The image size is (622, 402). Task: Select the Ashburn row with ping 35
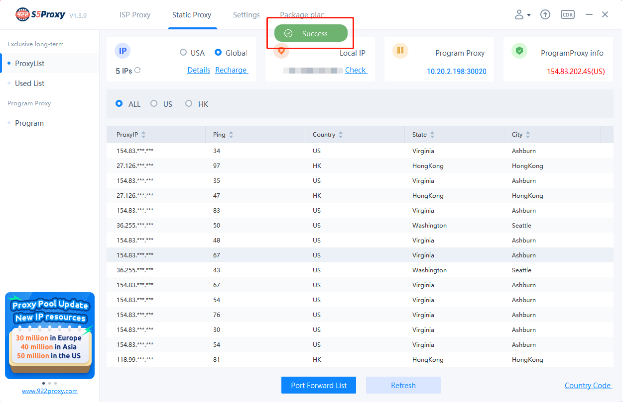[x=360, y=180]
